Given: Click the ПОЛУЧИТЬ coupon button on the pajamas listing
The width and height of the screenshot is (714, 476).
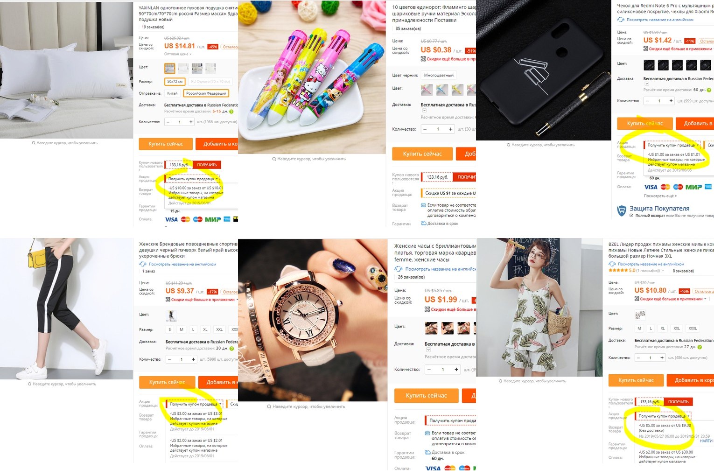Looking at the screenshot, I should point(678,401).
